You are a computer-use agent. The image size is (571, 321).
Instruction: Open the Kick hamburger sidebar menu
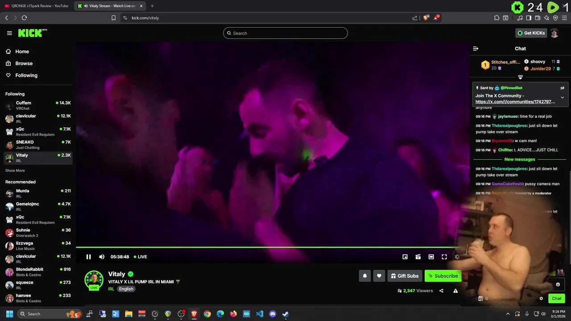[x=9, y=33]
